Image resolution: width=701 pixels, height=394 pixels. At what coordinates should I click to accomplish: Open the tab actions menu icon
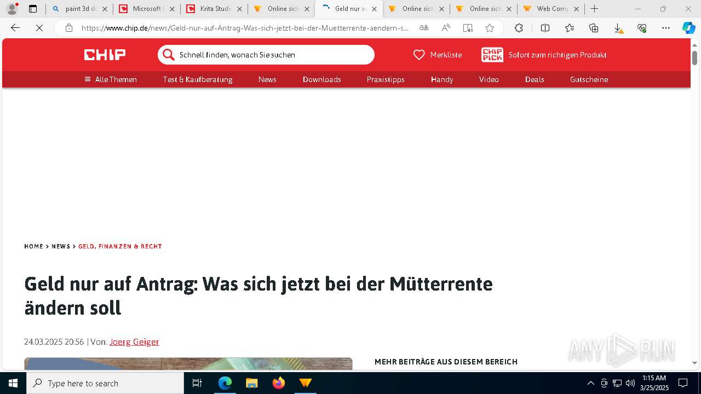click(33, 9)
